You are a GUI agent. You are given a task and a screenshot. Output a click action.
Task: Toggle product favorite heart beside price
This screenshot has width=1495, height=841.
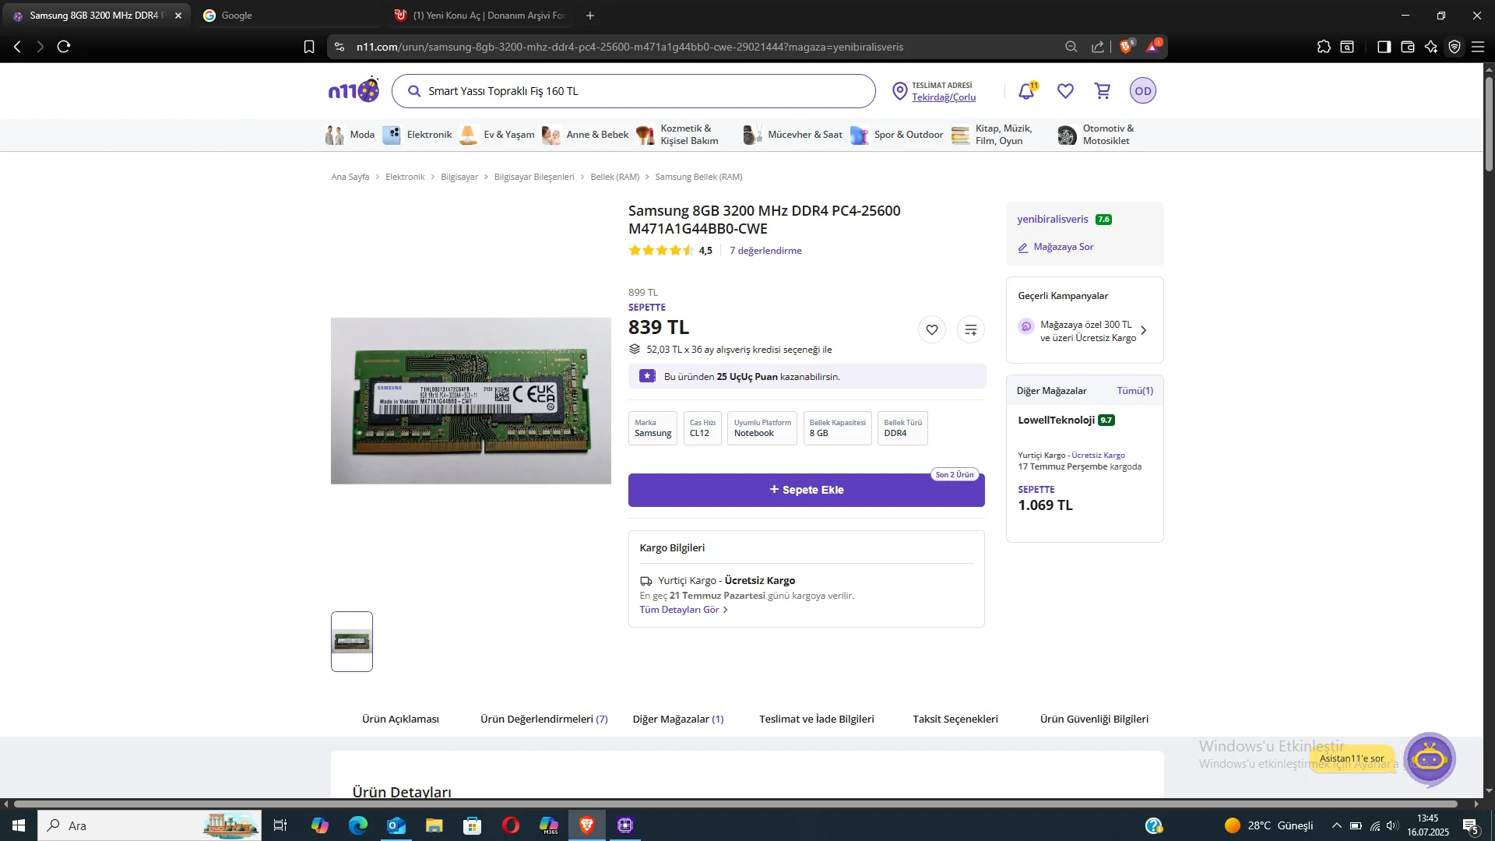[x=931, y=330]
